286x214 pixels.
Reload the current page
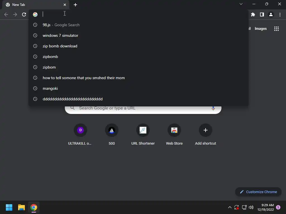point(24,14)
